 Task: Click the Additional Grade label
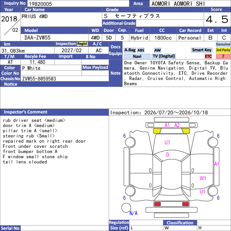point(119,23)
